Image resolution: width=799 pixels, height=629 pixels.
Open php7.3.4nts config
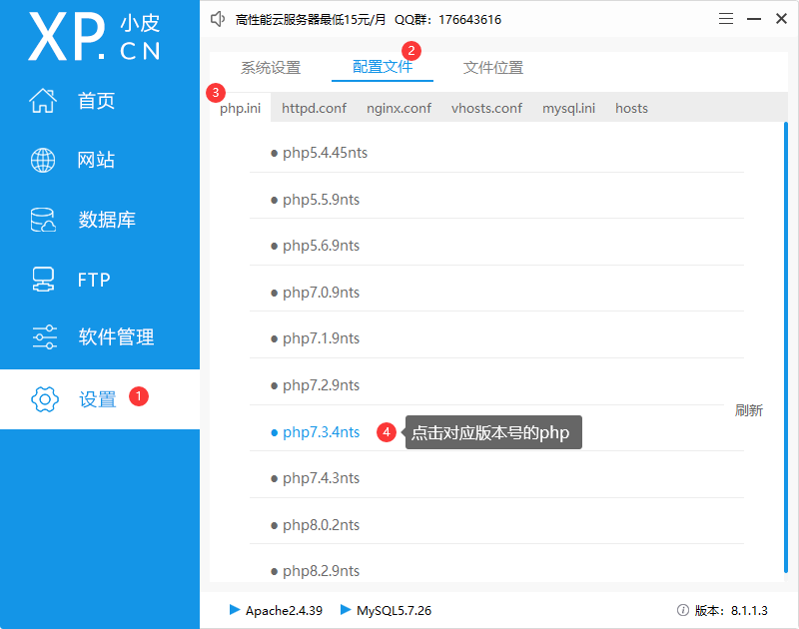point(321,432)
